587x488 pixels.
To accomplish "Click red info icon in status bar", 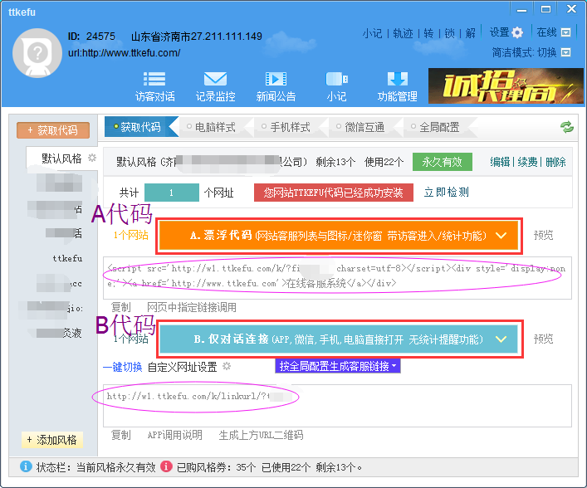I will 166,466.
